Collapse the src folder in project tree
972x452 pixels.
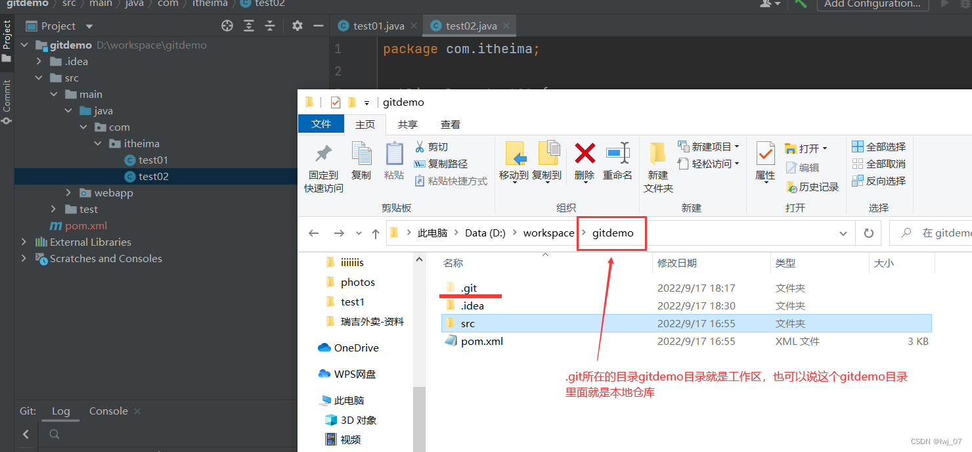click(39, 78)
